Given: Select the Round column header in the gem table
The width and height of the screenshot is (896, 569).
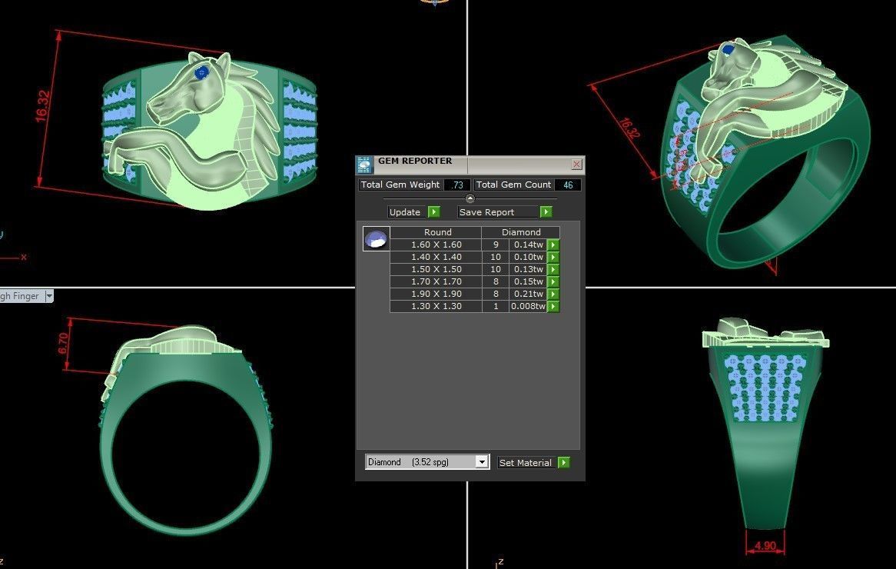Looking at the screenshot, I should coord(438,231).
